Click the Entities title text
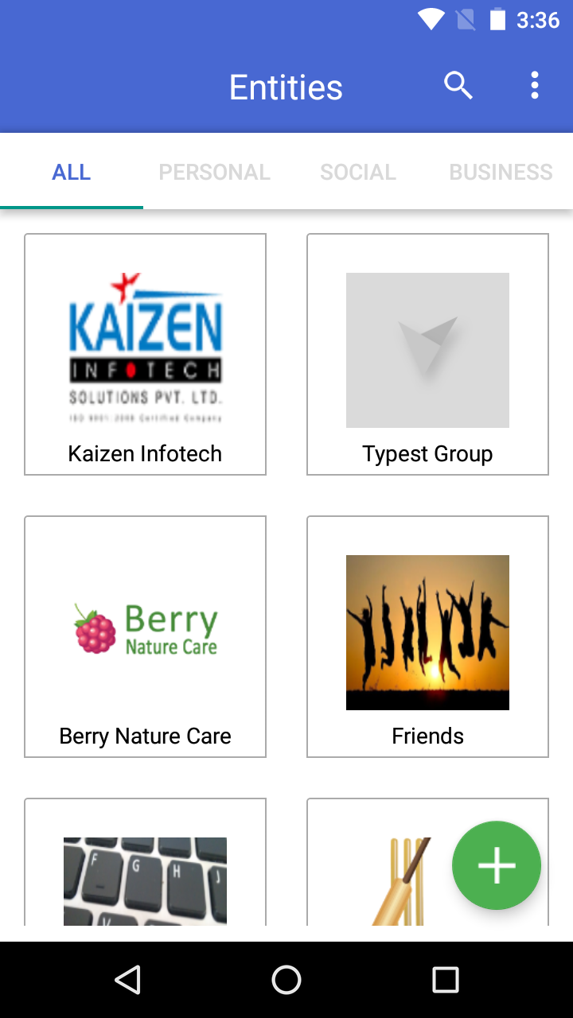 (286, 87)
